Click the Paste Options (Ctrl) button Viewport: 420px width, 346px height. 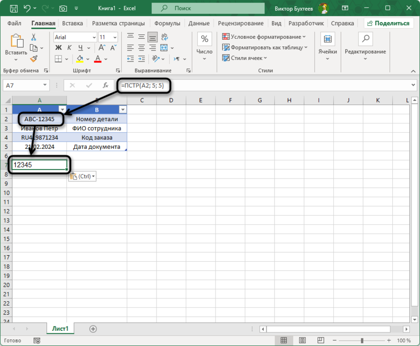tap(82, 176)
